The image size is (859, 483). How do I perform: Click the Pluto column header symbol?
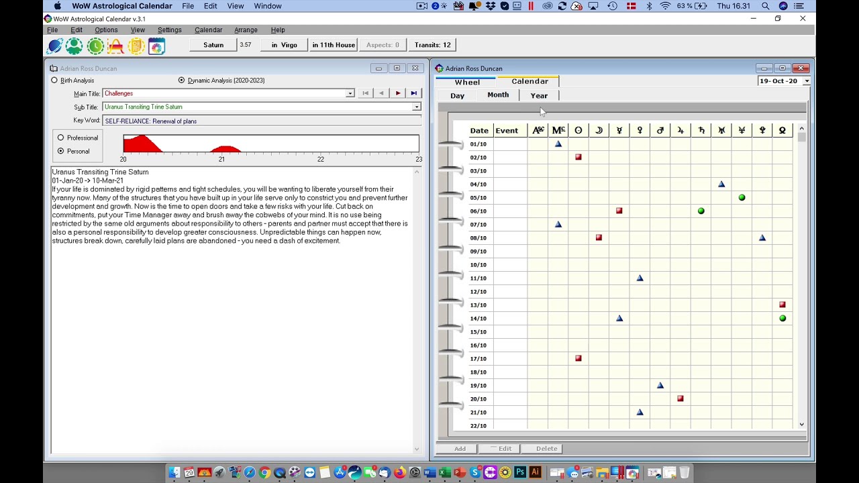pyautogui.click(x=762, y=130)
